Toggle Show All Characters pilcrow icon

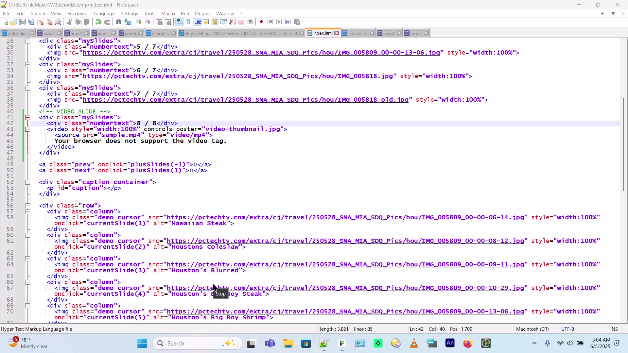pos(188,22)
